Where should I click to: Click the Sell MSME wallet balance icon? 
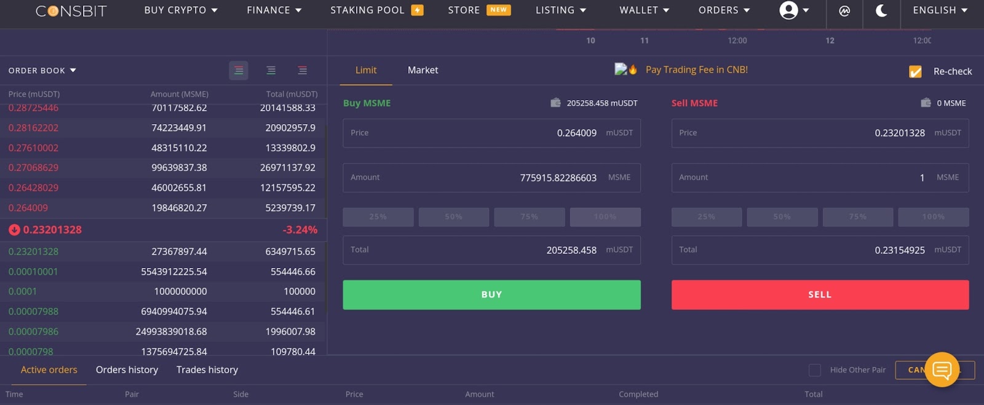926,103
